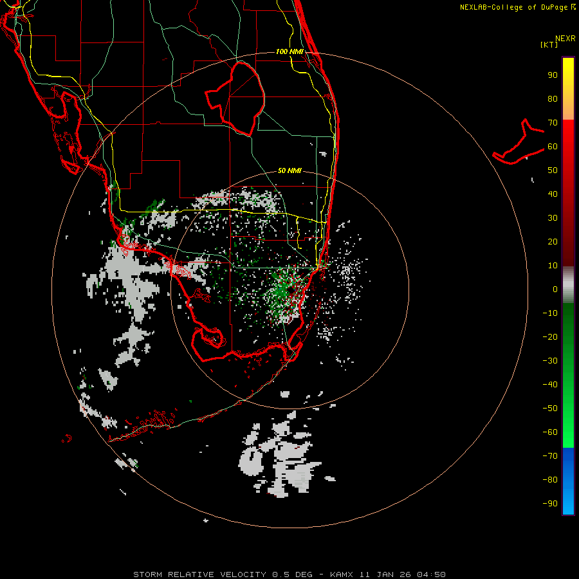The width and height of the screenshot is (579, 579).
Task: Click the NEXR label above color scale
Action: (x=565, y=39)
